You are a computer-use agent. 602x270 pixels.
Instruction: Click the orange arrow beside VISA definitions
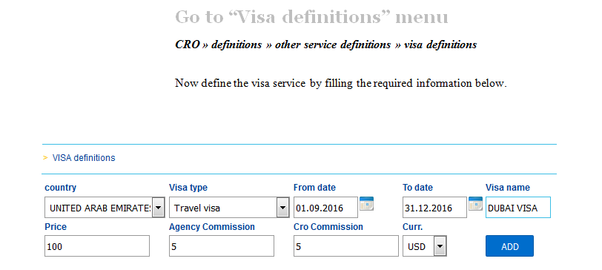[45, 158]
